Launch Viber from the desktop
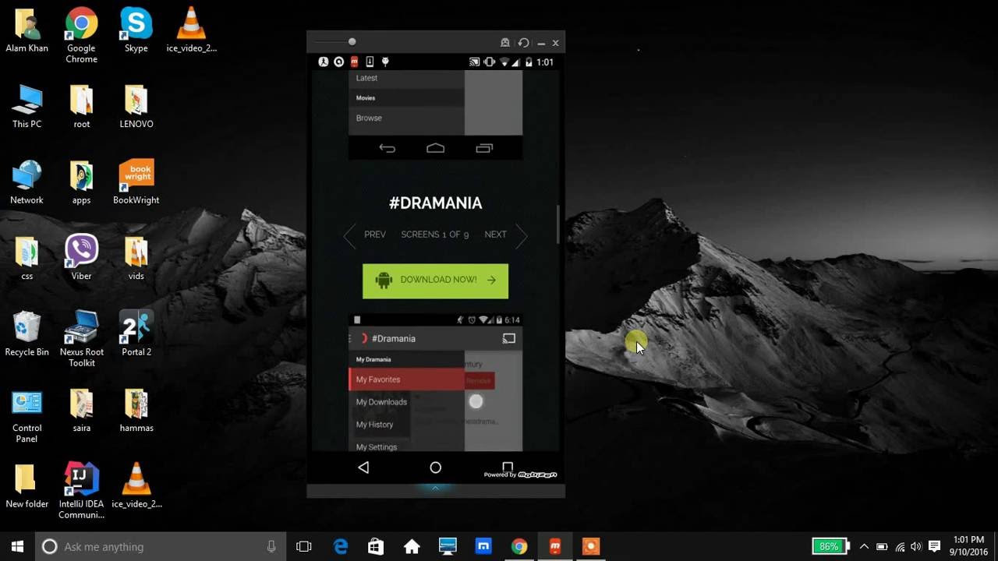Viewport: 998px width, 561px height. [x=81, y=259]
